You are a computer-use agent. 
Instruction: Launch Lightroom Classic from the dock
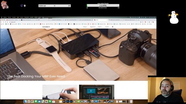71,101
